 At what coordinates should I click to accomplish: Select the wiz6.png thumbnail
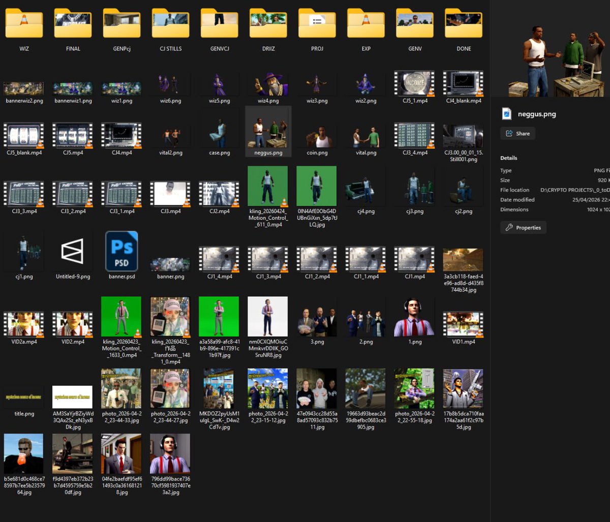[x=170, y=84]
